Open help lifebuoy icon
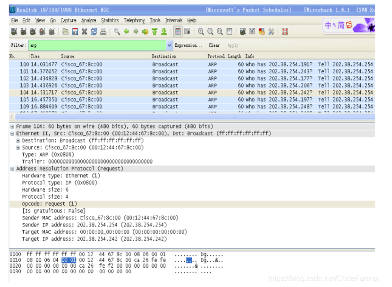Image resolution: width=392 pixels, height=287 pixels. tap(285, 32)
